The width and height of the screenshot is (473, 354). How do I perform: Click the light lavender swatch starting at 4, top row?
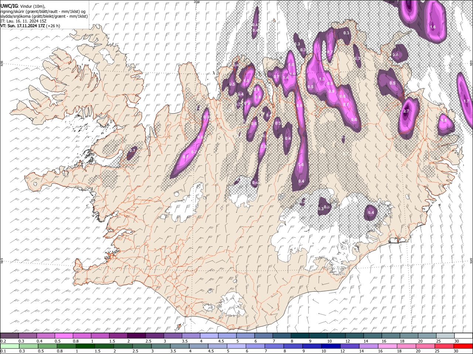[209, 336]
